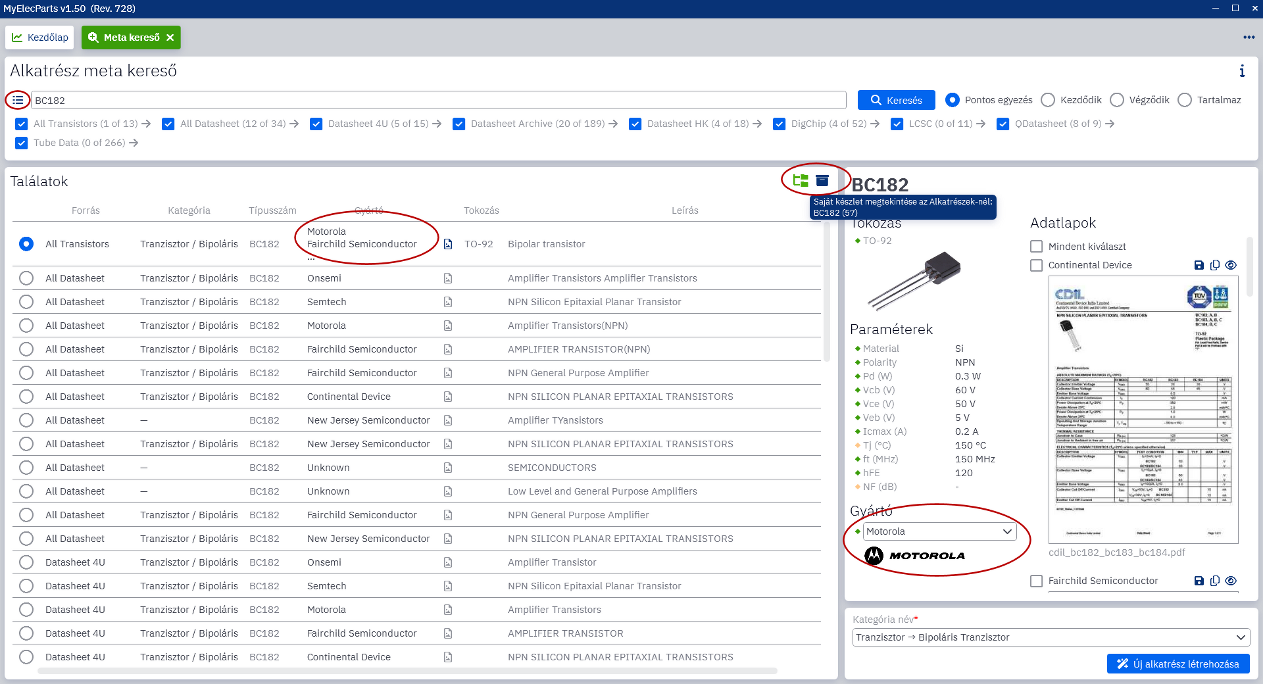Viewport: 1263px width, 684px height.
Task: Open the Continental Device datasheet thumbnail
Action: (1143, 410)
